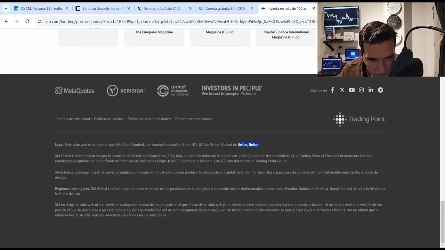
Task: Click the page vertical scrollbar thumb
Action: (x=442, y=221)
